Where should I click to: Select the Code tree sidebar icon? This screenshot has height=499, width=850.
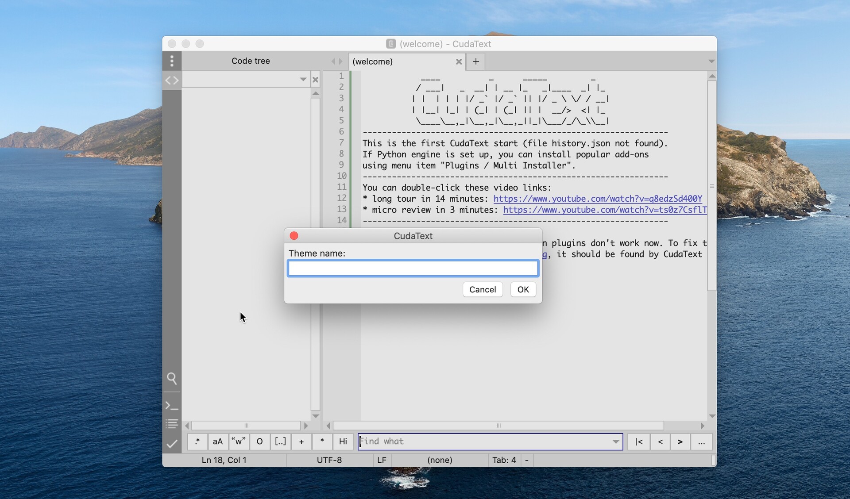click(x=172, y=80)
